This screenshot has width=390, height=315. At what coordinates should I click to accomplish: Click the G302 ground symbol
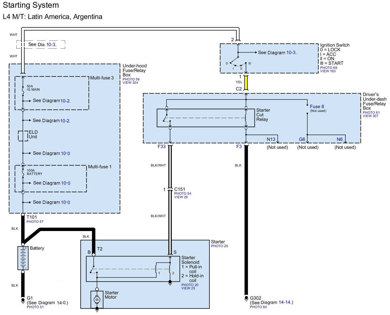click(246, 298)
